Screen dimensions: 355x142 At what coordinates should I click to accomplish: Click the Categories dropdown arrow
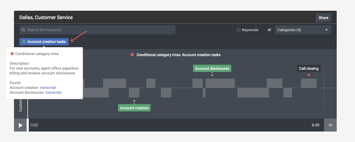[326, 30]
